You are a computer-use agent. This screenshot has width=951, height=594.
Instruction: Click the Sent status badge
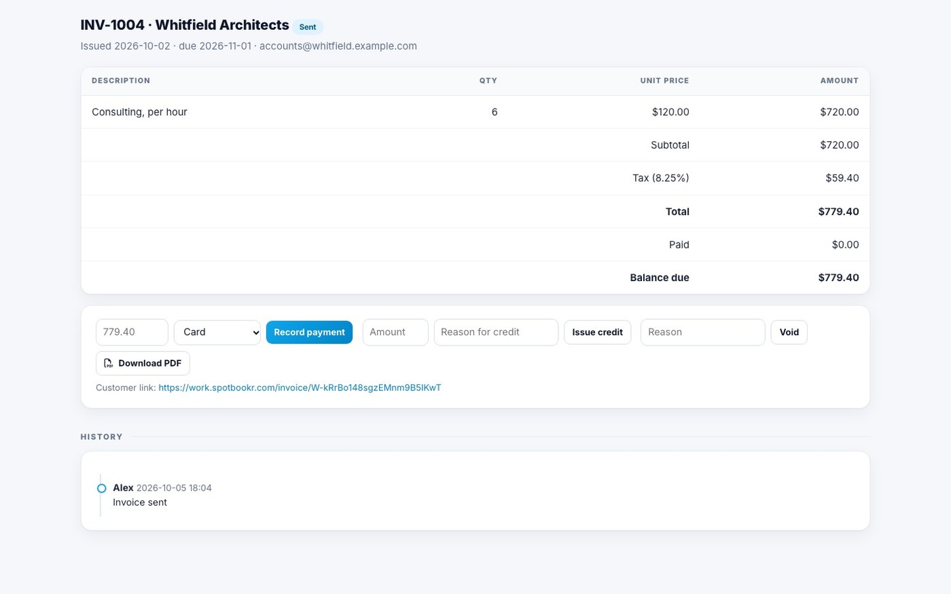(308, 27)
